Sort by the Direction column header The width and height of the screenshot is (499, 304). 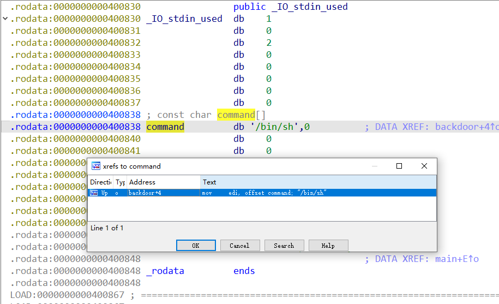(101, 182)
